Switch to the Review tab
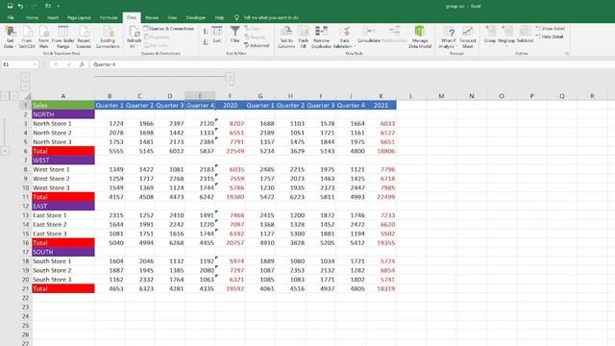The image size is (615, 346). [152, 17]
